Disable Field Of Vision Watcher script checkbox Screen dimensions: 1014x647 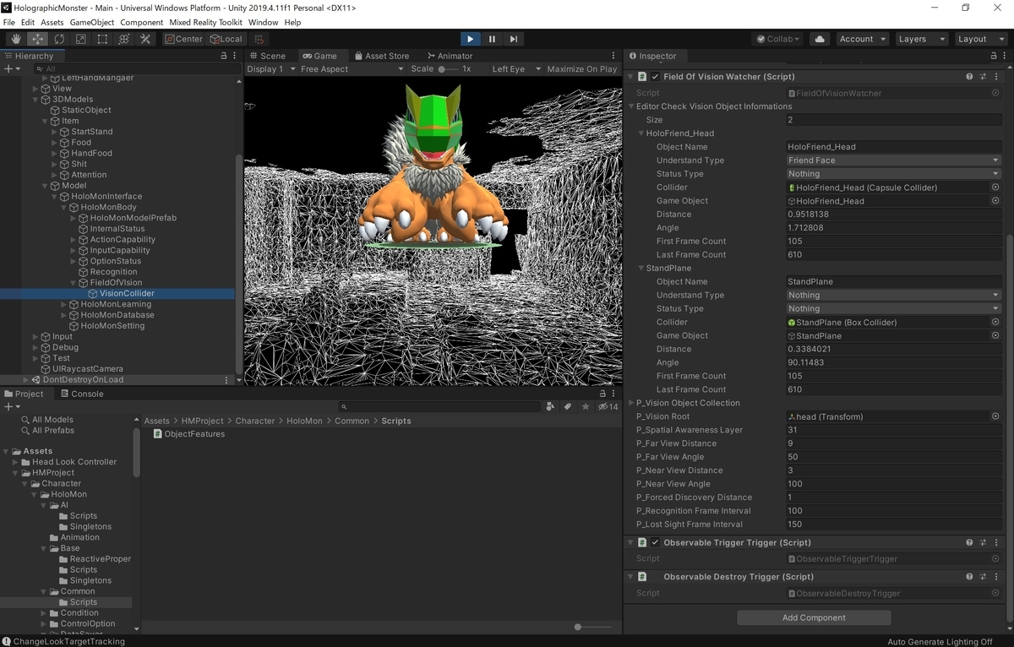(x=655, y=76)
